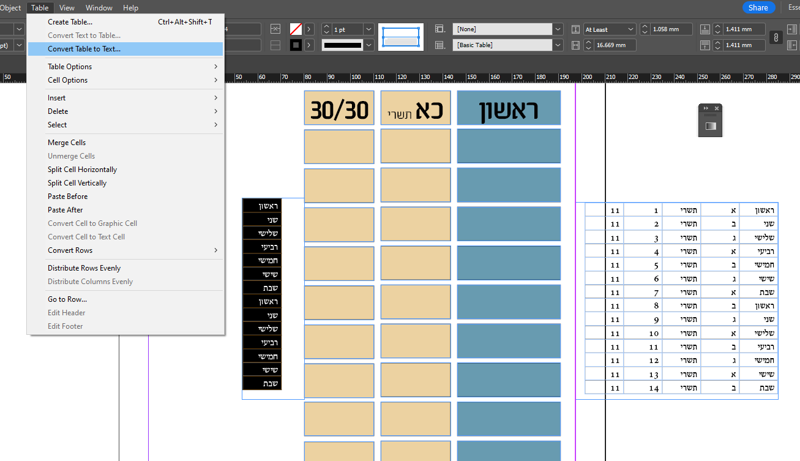Click the cell style icon beside [None]
This screenshot has height=461, width=800.
pos(439,29)
